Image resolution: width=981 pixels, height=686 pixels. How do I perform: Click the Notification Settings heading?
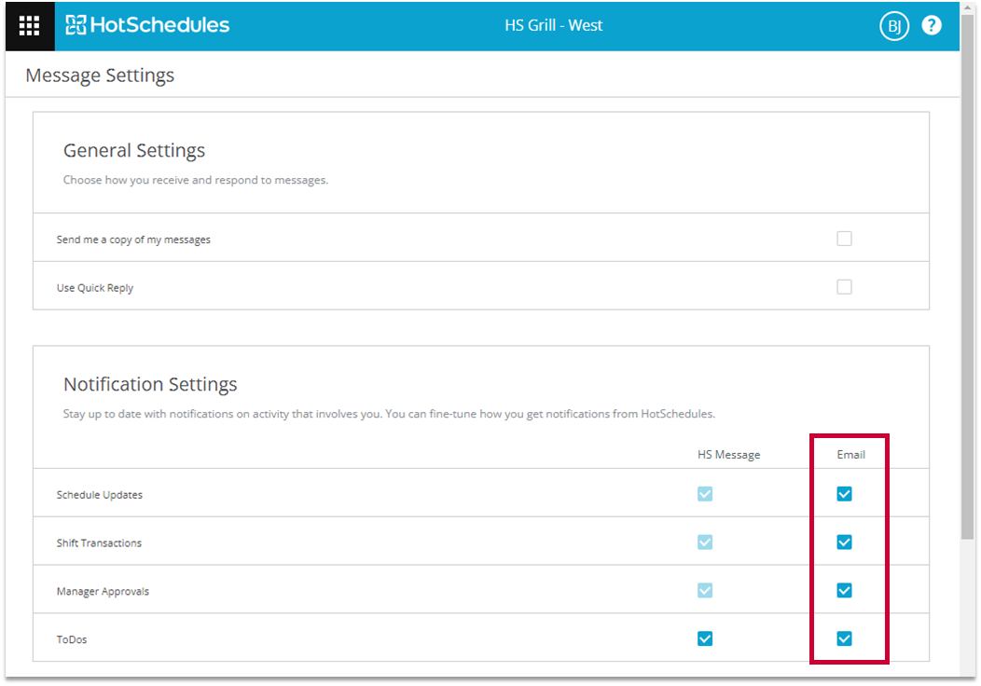tap(150, 384)
